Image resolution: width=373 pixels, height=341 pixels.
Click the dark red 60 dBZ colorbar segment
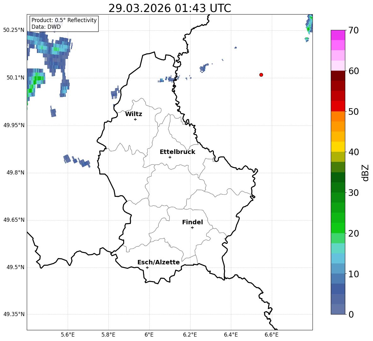pos(338,76)
